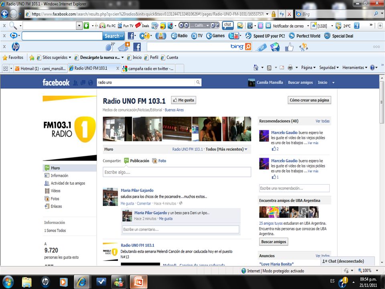Click Cómo crear una página button
This screenshot has height=289, width=385.
[309, 100]
